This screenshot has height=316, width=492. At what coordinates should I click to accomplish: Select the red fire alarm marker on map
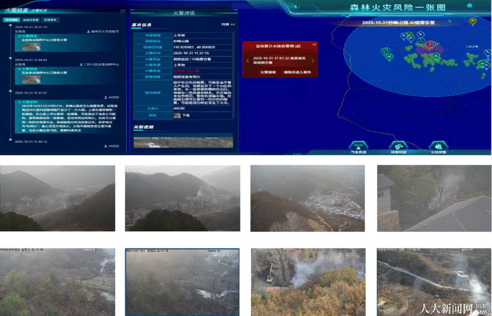[430, 44]
